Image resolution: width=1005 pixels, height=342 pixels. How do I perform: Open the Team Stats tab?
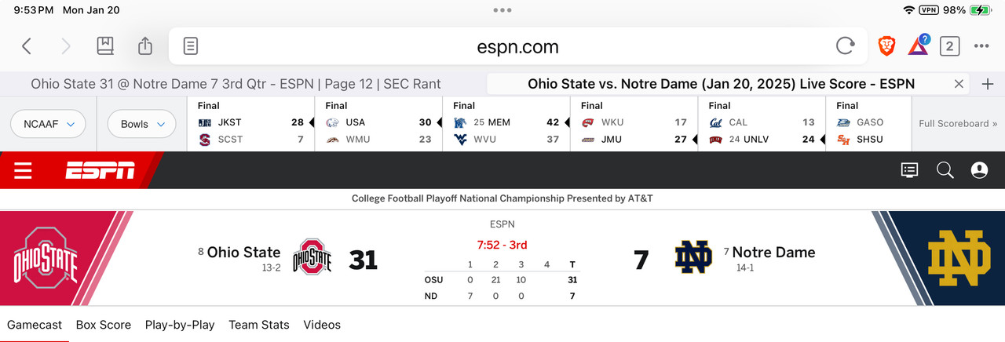click(259, 325)
